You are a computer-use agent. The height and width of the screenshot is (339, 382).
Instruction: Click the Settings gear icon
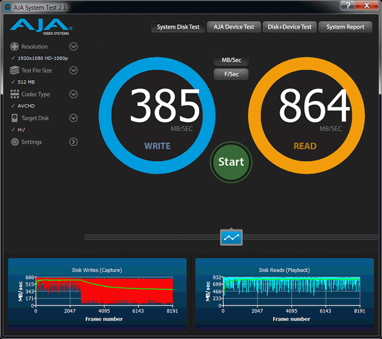15,142
